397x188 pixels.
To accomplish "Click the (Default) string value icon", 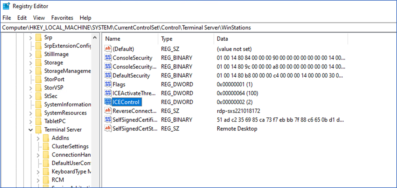I will (108, 49).
